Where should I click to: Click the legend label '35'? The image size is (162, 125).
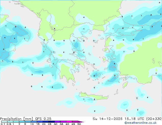(x=61, y=124)
